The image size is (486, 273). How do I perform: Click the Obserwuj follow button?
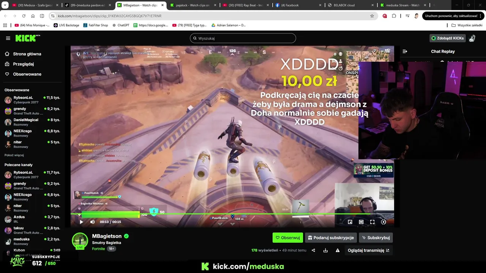point(288,238)
